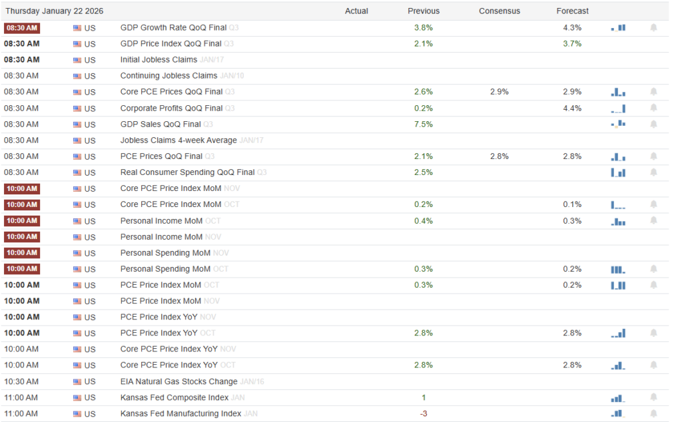682x422 pixels.
Task: Set an alert bell on Core PCE Prices QoQ Final
Action: click(x=653, y=92)
